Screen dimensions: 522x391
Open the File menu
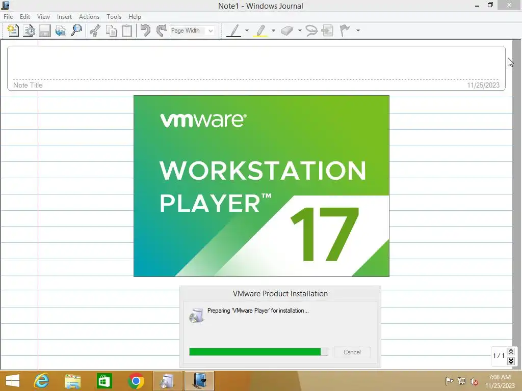[8, 17]
